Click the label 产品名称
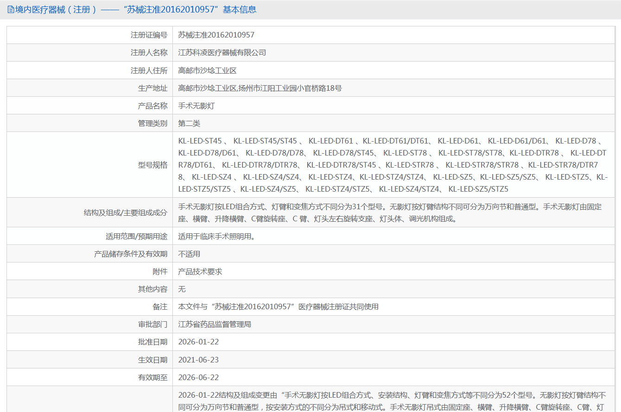621x412 pixels. (153, 106)
